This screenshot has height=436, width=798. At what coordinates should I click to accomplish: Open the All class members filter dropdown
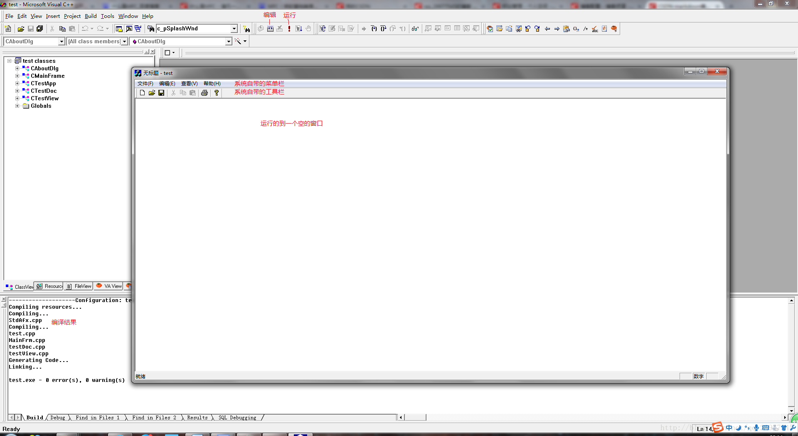tap(124, 42)
